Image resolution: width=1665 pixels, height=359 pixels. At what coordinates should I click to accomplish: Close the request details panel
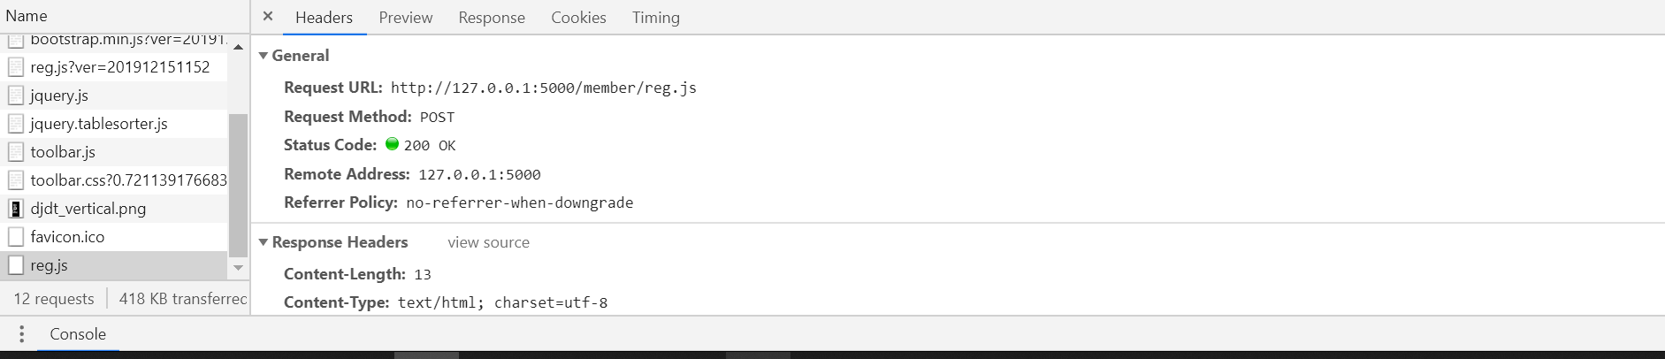[268, 17]
